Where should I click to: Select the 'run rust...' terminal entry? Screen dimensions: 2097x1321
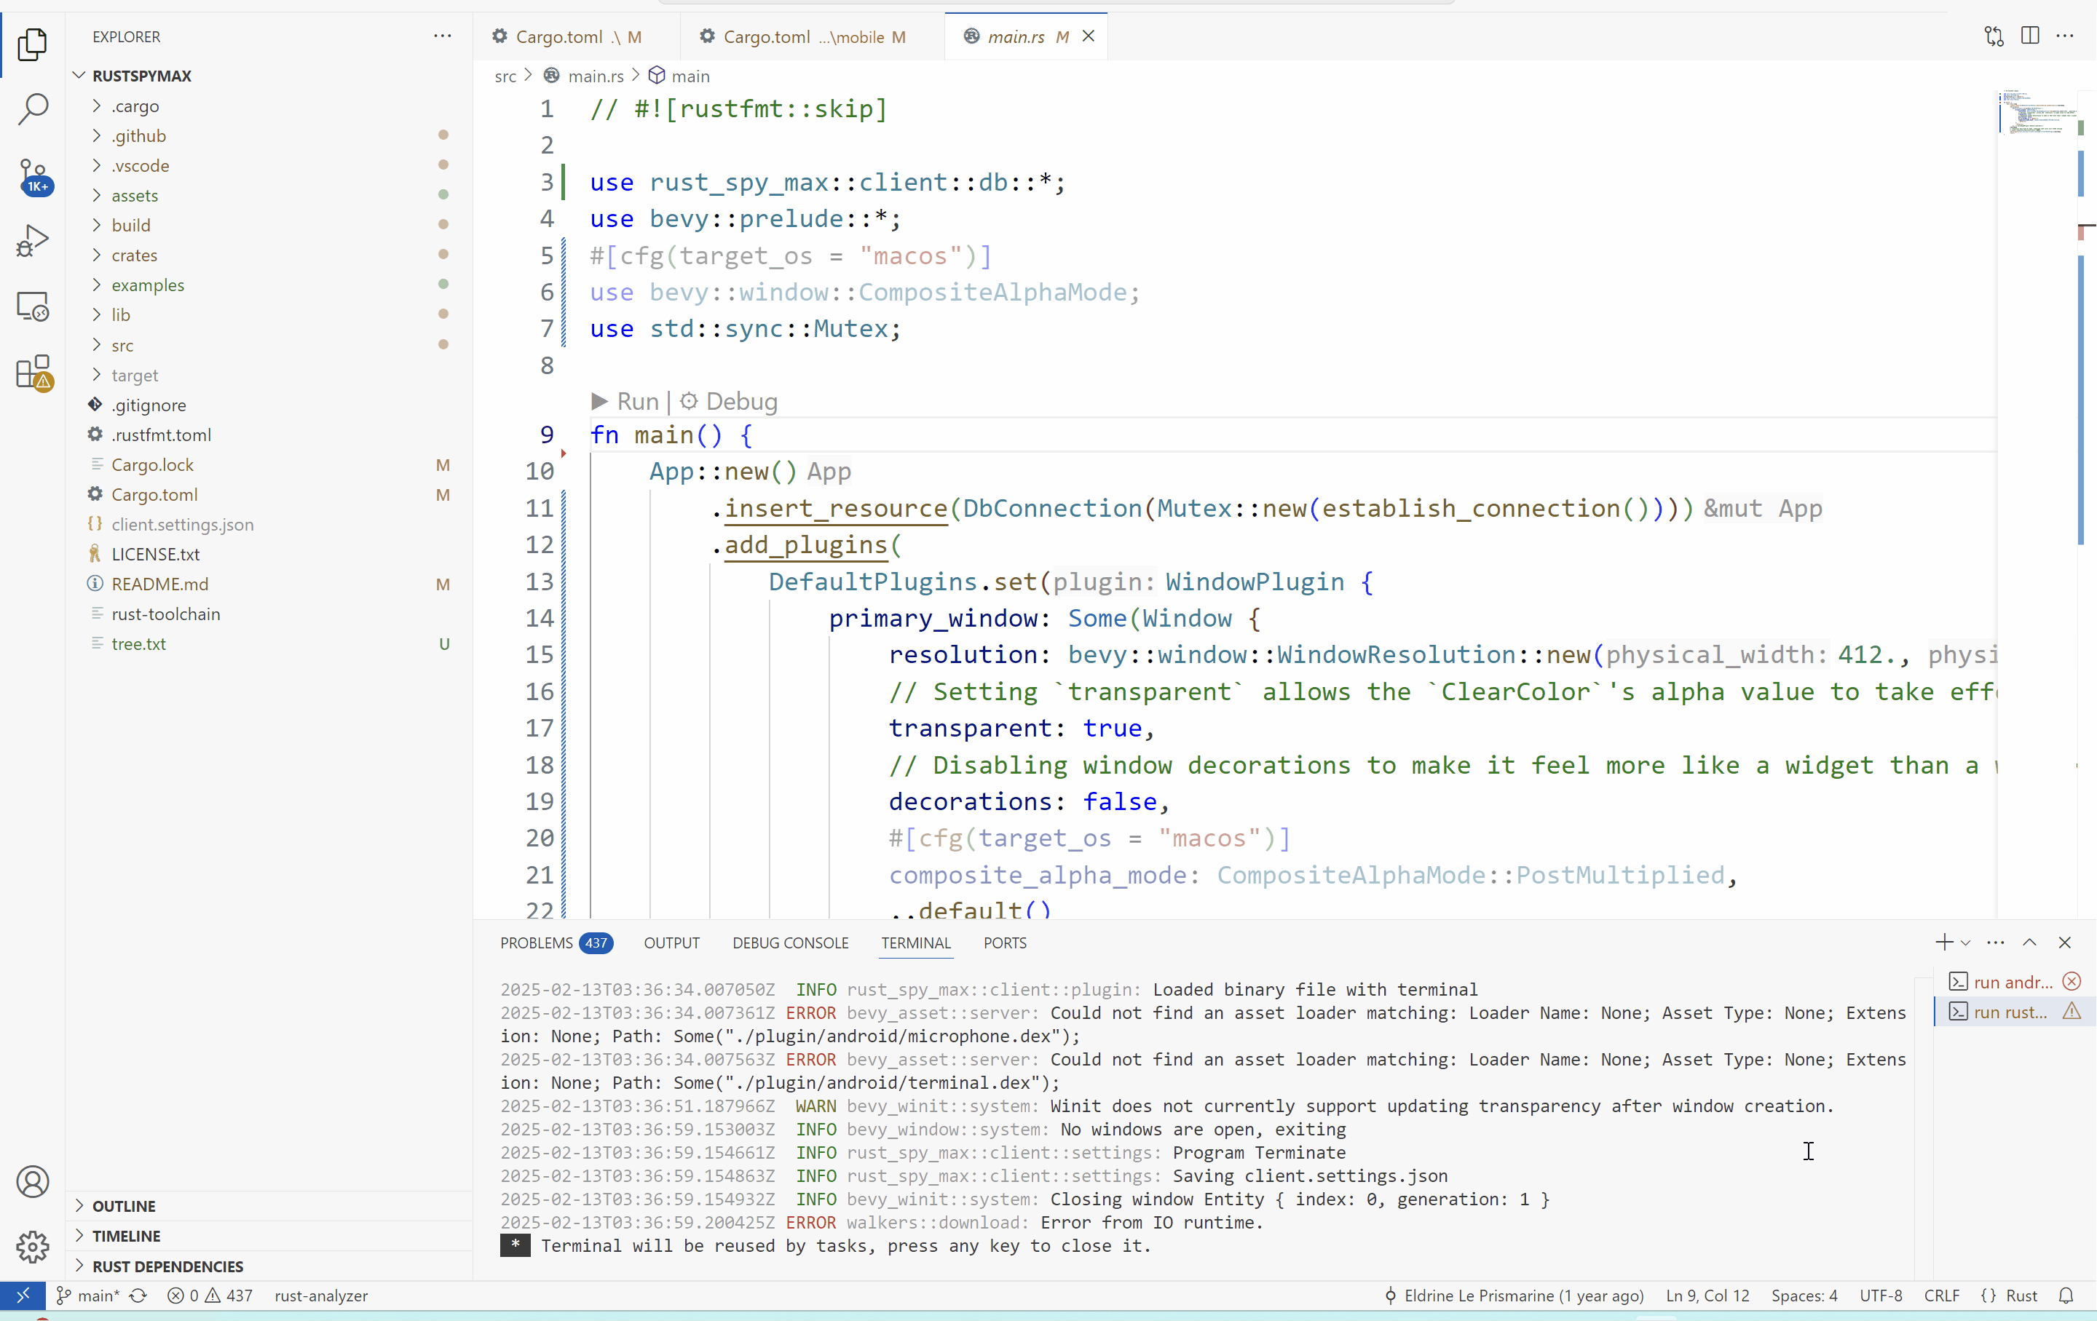[2014, 1011]
